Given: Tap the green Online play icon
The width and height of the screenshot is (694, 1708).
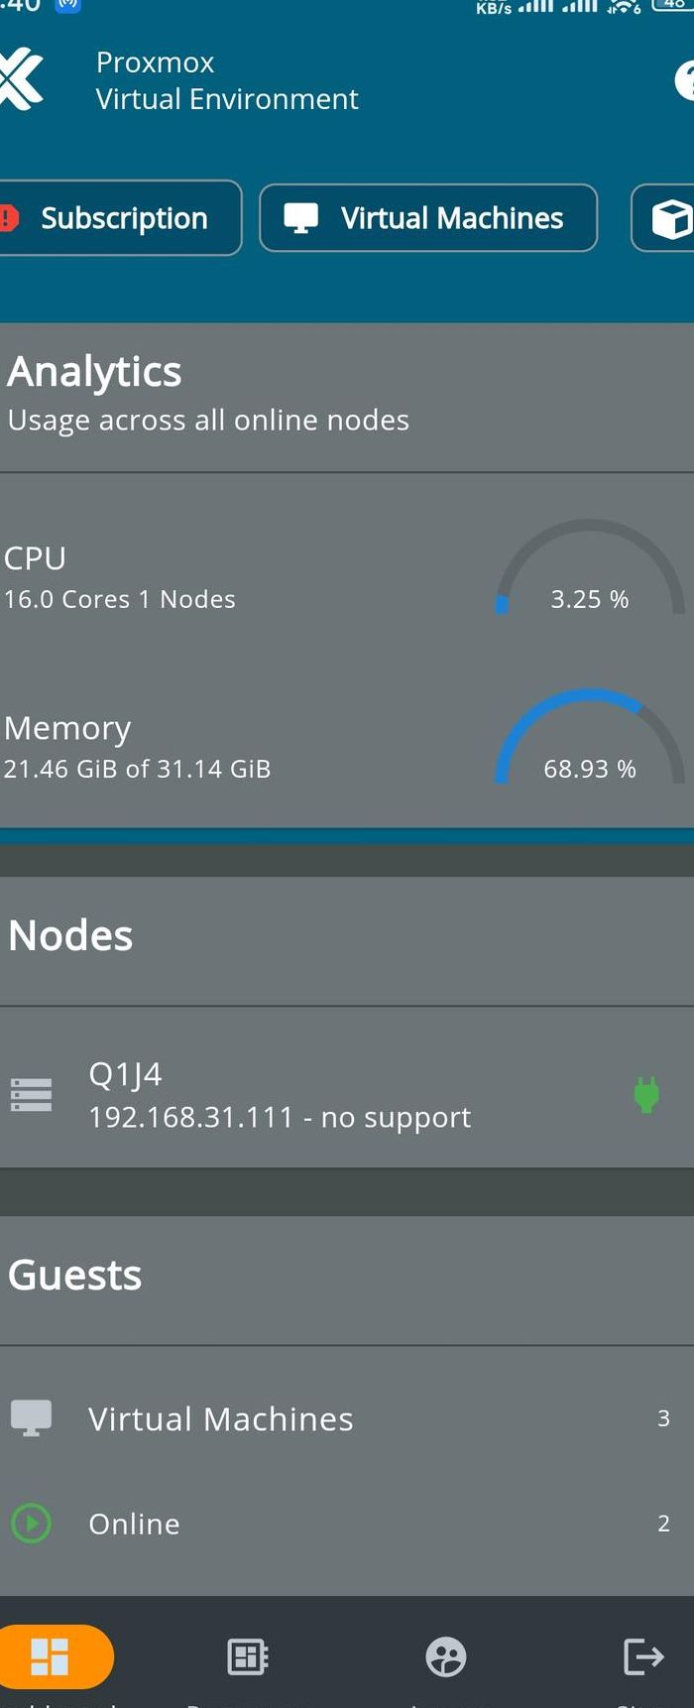Looking at the screenshot, I should click(31, 1524).
